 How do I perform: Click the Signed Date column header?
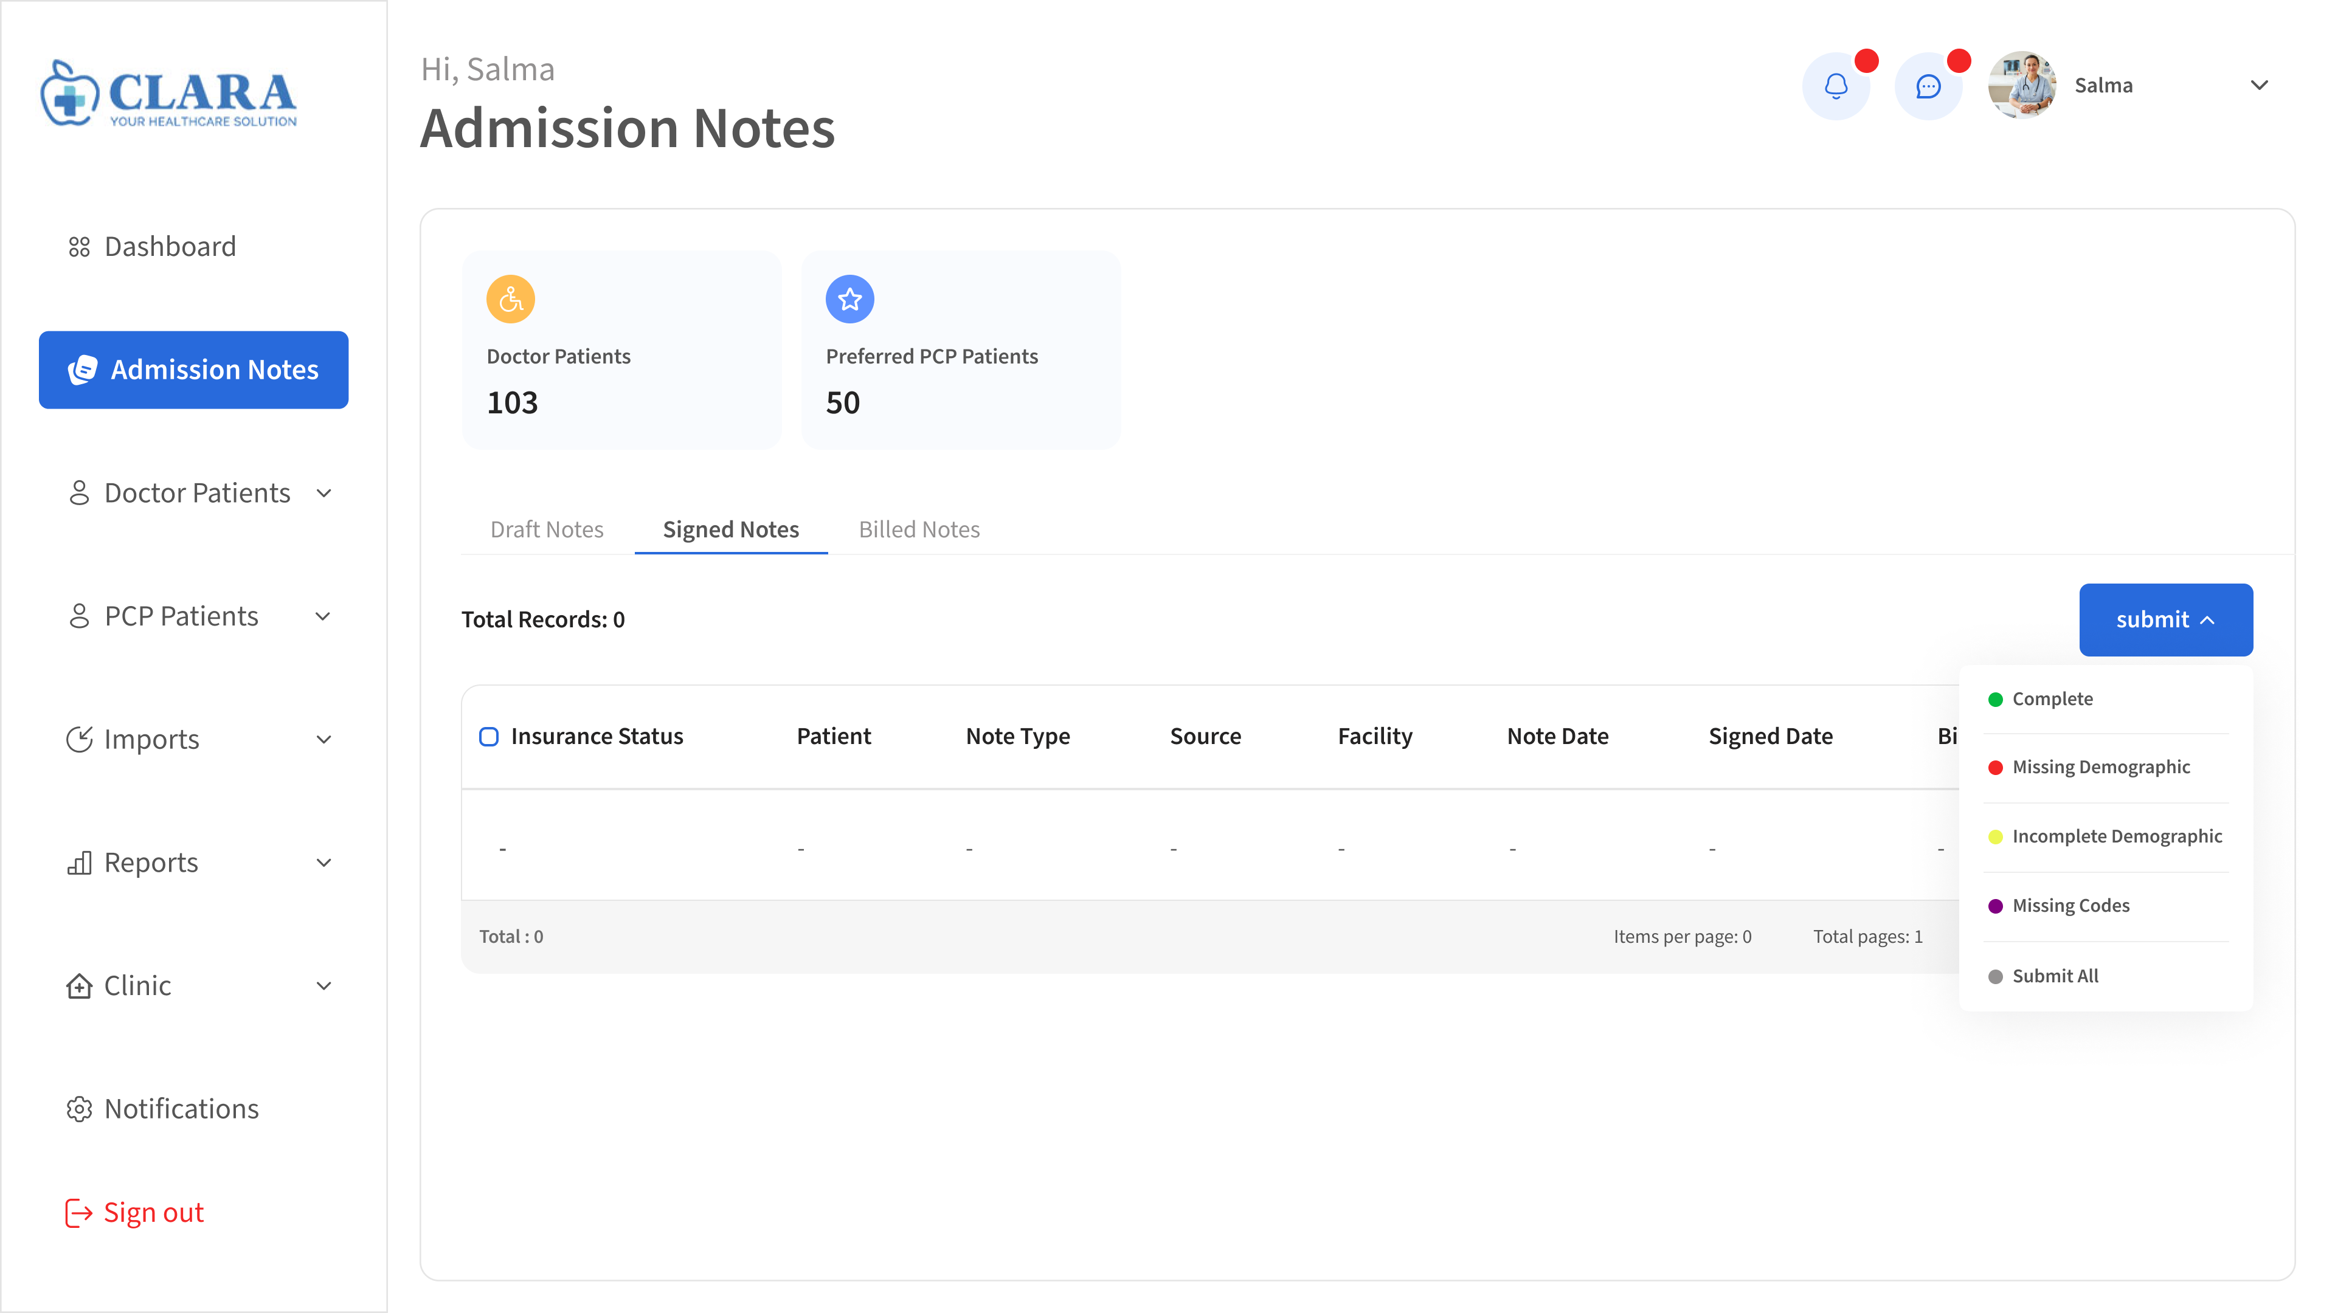pyautogui.click(x=1770, y=737)
